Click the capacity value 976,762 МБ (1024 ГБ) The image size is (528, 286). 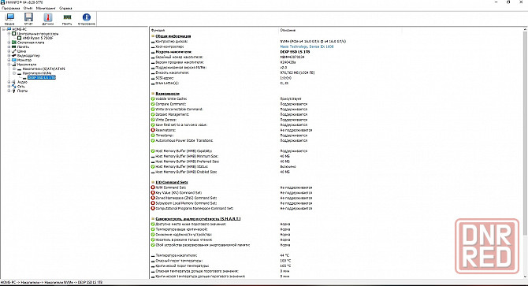pyautogui.click(x=297, y=72)
